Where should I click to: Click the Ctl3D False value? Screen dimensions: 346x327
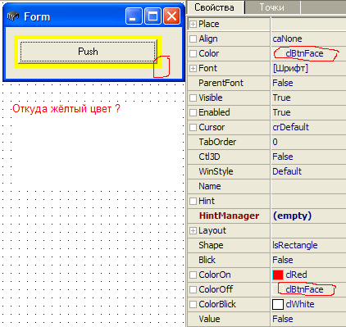[283, 157]
